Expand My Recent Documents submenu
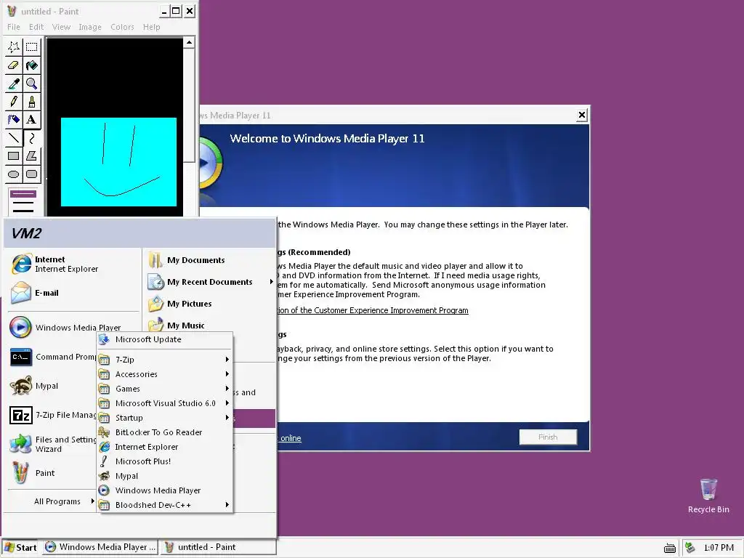744x558 pixels. coord(210,282)
